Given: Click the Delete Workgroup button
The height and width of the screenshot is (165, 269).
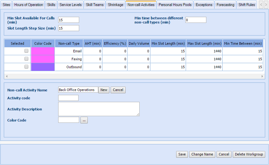Looking at the screenshot, I should 249,154.
